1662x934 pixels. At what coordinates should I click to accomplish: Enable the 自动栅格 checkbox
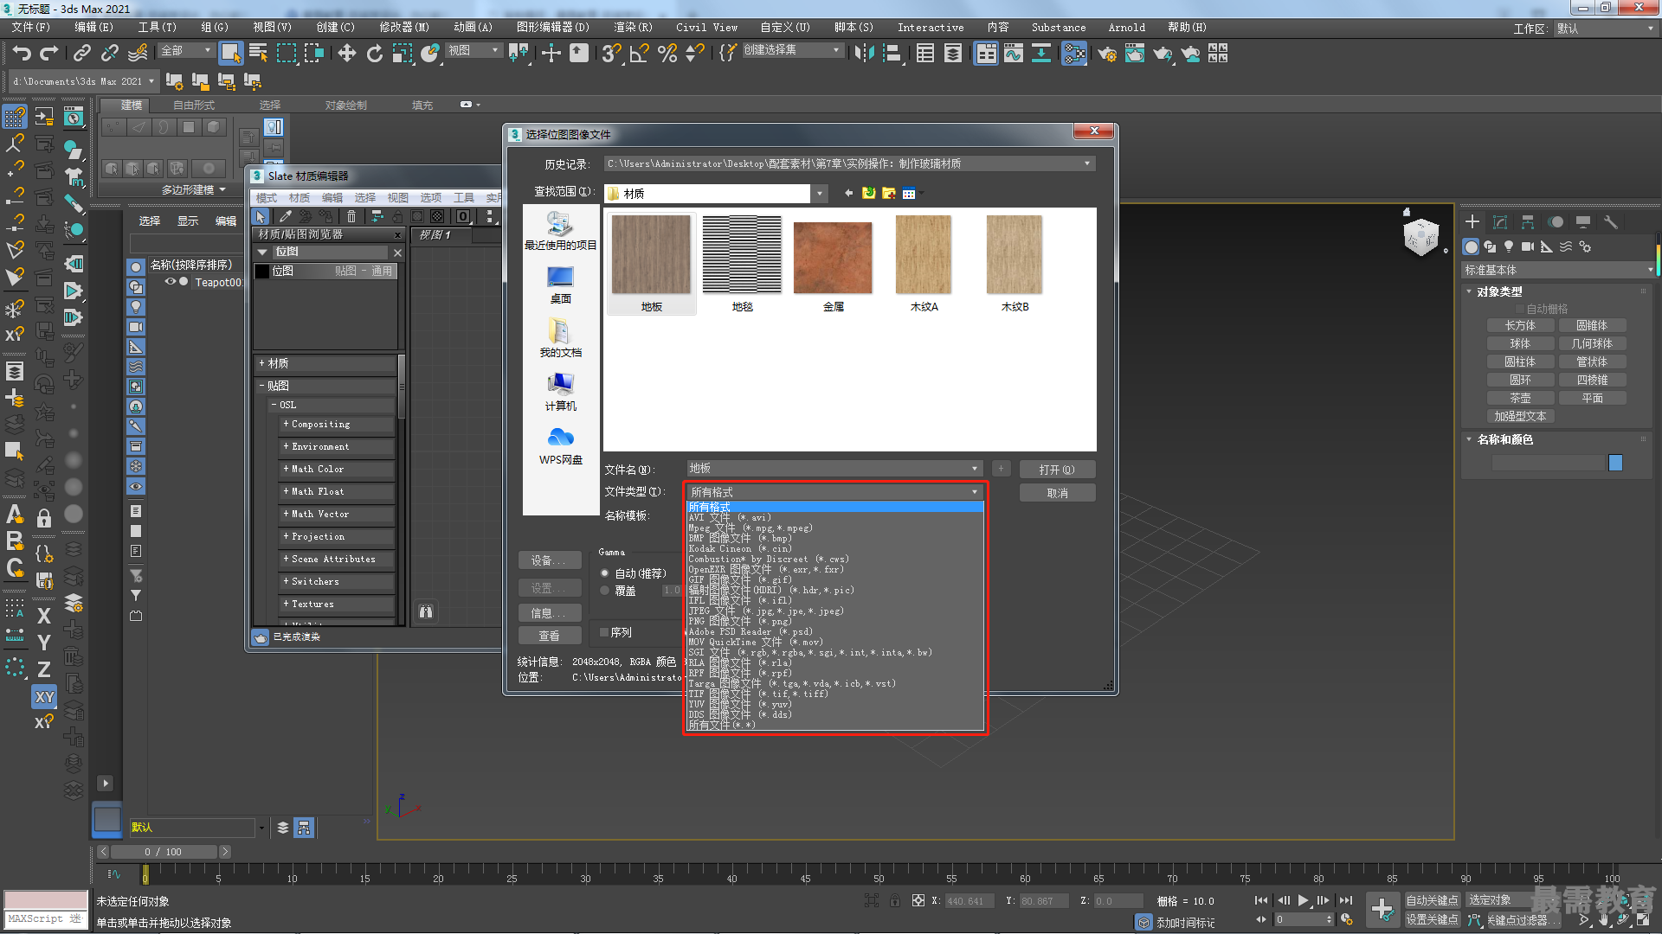pos(1519,309)
